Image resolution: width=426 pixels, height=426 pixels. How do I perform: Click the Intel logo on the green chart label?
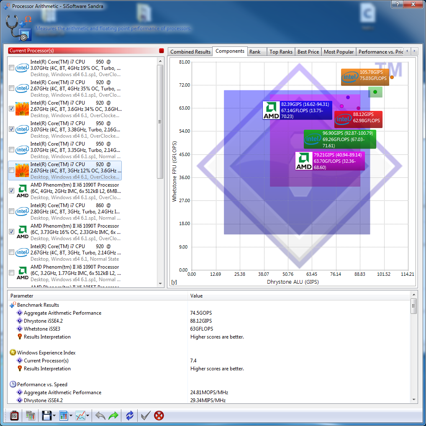coord(313,139)
